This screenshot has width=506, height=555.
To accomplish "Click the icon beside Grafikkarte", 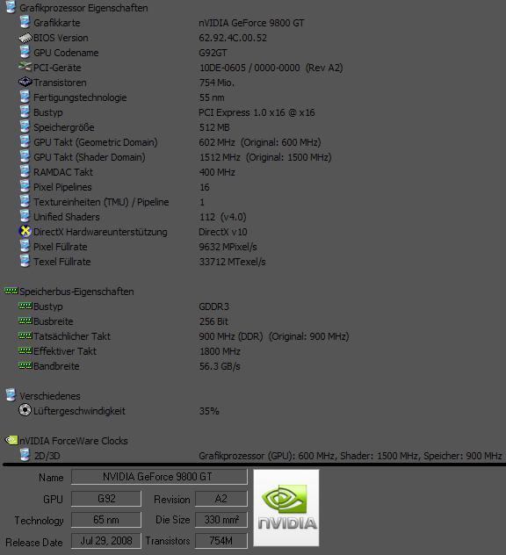I will coord(25,22).
